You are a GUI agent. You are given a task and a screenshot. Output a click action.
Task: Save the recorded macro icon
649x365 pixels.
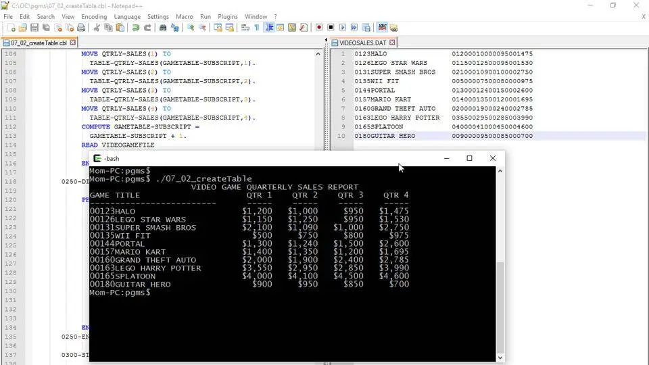[x=366, y=28]
